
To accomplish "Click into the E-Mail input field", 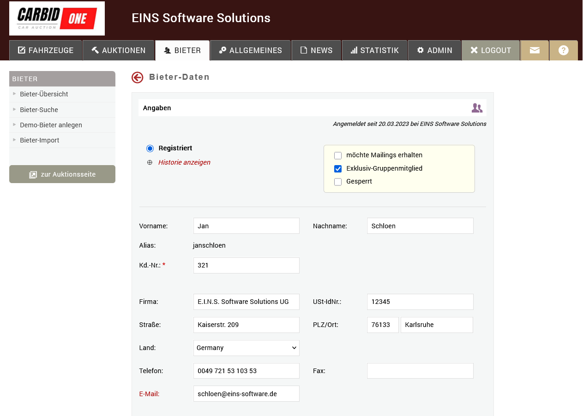I will (x=246, y=394).
